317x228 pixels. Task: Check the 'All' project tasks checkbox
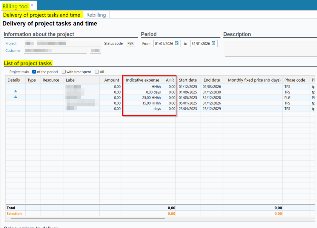[x=97, y=72]
